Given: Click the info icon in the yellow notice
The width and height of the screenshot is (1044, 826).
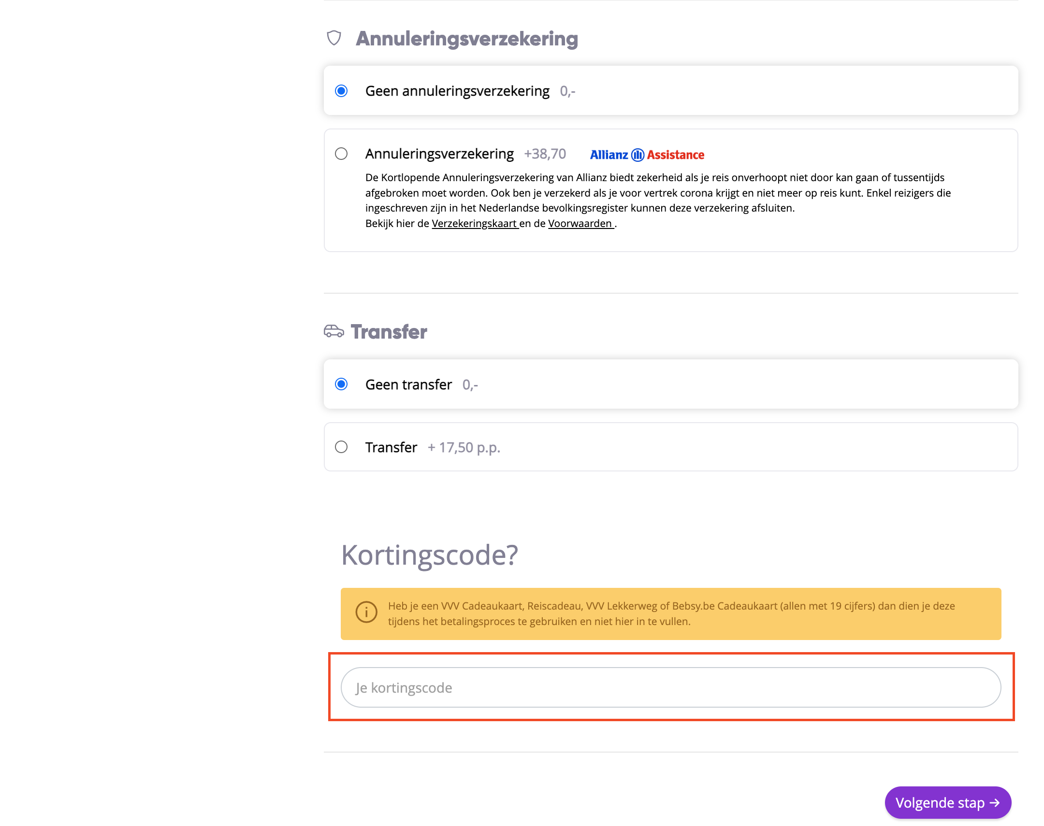Looking at the screenshot, I should [x=366, y=612].
